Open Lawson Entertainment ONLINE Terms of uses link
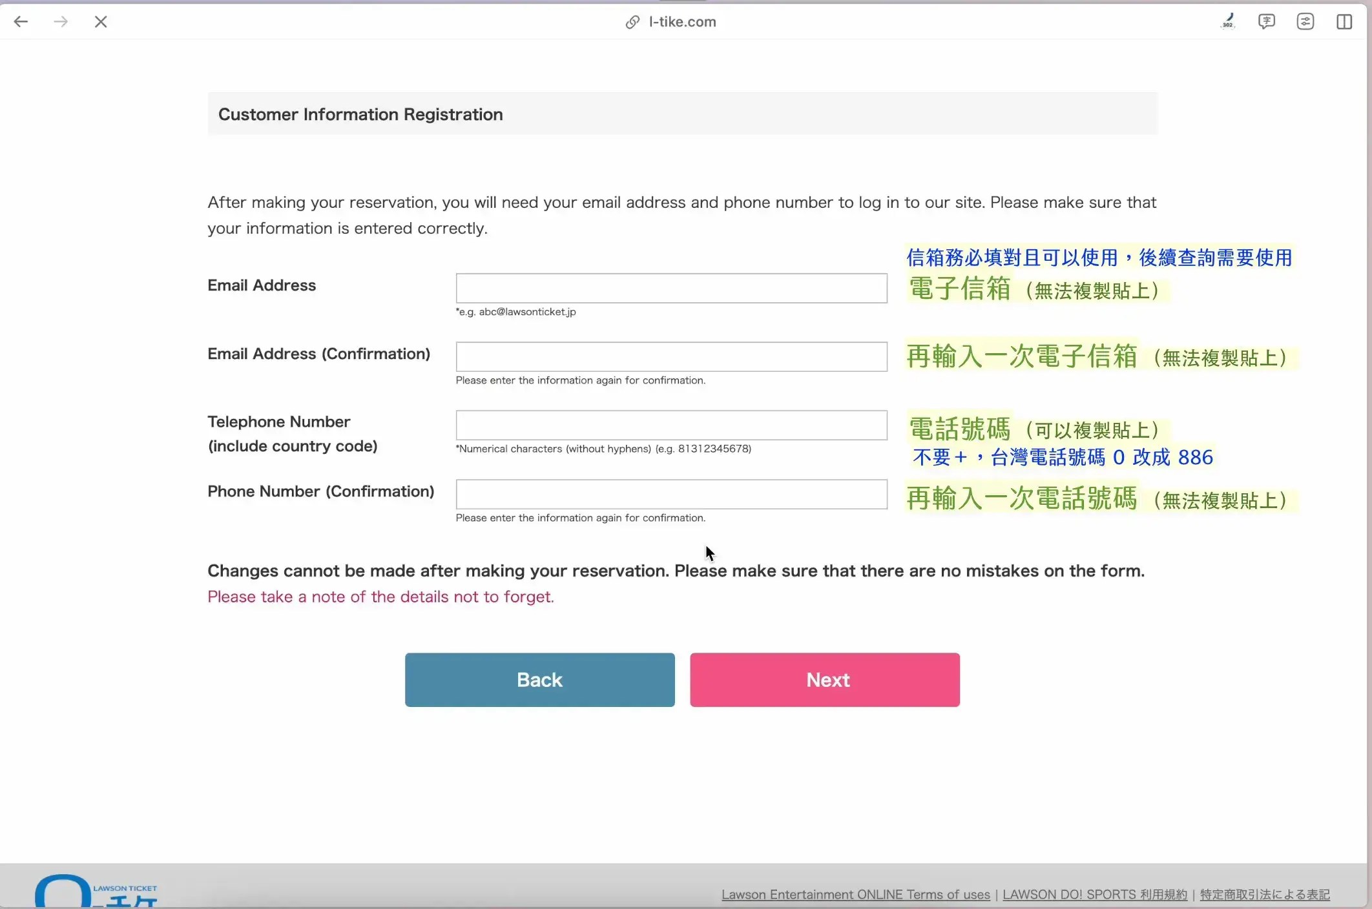The width and height of the screenshot is (1372, 909). [855, 894]
